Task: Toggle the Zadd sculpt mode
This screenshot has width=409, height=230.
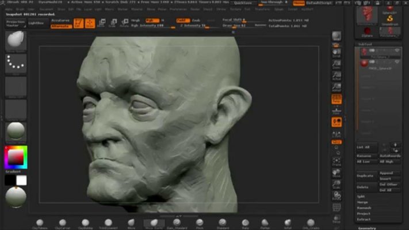Action: (182, 20)
